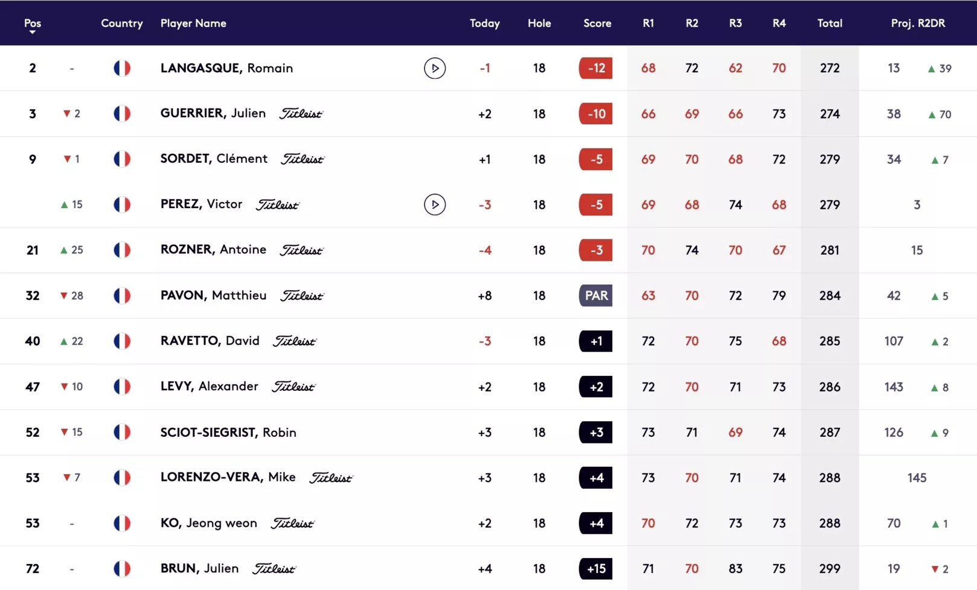Play Victor Perez's video highlights
The image size is (977, 590).
pos(435,205)
